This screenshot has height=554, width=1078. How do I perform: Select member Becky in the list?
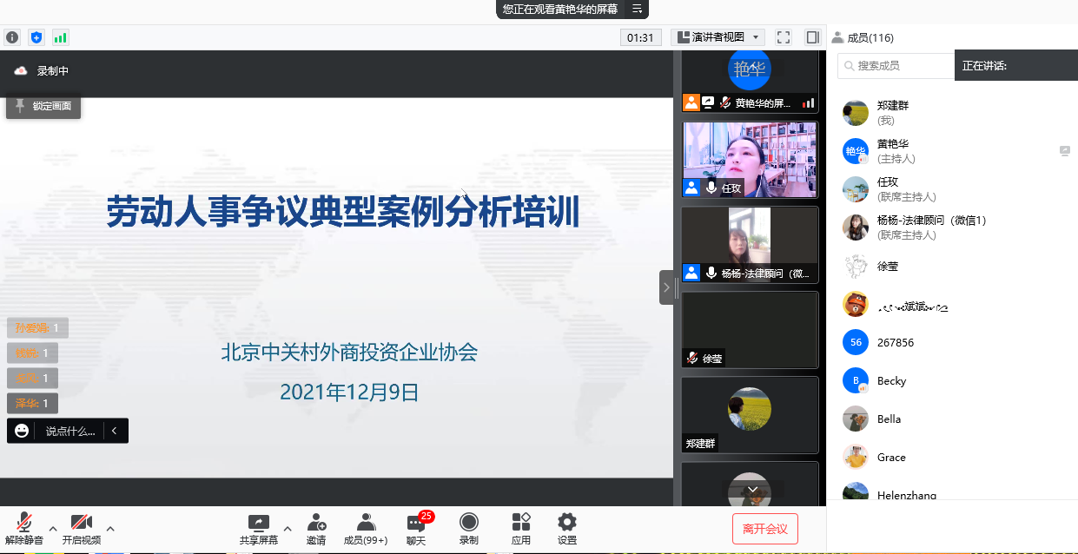pyautogui.click(x=952, y=380)
